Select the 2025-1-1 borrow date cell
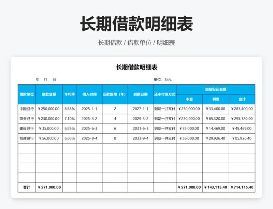 [x=89, y=109]
